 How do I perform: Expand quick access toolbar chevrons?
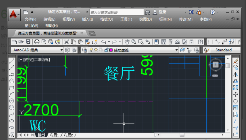[32, 12]
